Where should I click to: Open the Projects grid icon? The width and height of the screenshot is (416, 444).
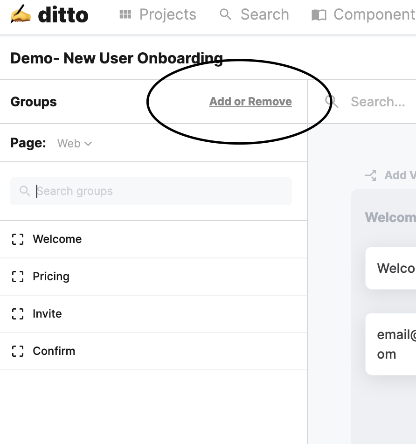pos(125,14)
